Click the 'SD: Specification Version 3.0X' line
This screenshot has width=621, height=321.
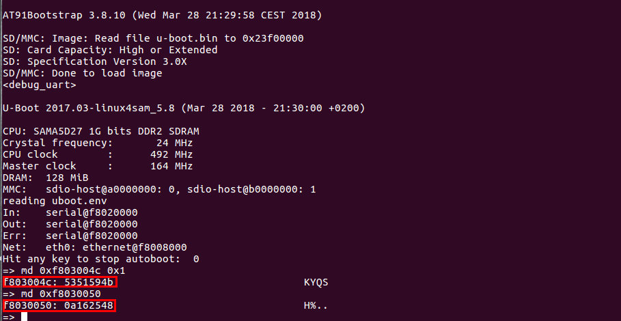(95, 61)
